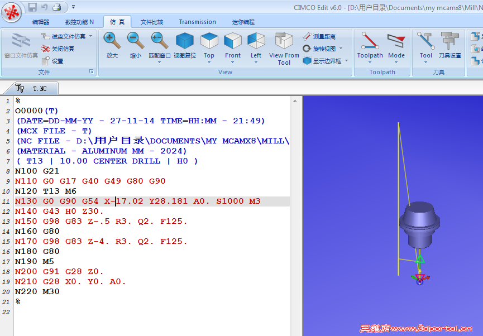This screenshot has height=336, width=483.
Task: Switch to the 文件比较 ribbon tab
Action: click(151, 22)
